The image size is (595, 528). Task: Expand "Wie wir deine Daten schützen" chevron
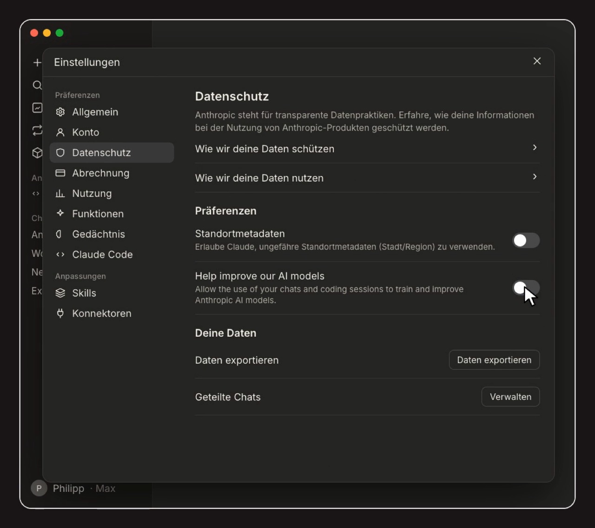click(x=535, y=147)
